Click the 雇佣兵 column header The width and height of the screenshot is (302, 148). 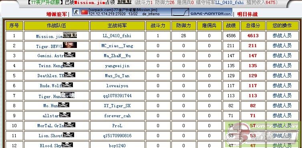click(x=209, y=26)
